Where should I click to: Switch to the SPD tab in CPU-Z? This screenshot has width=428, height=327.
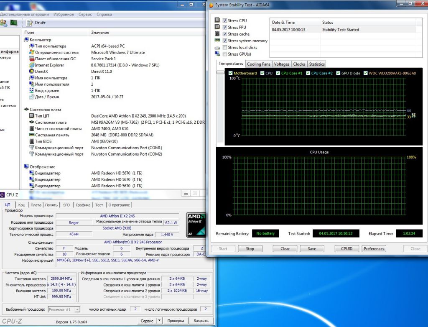point(66,205)
